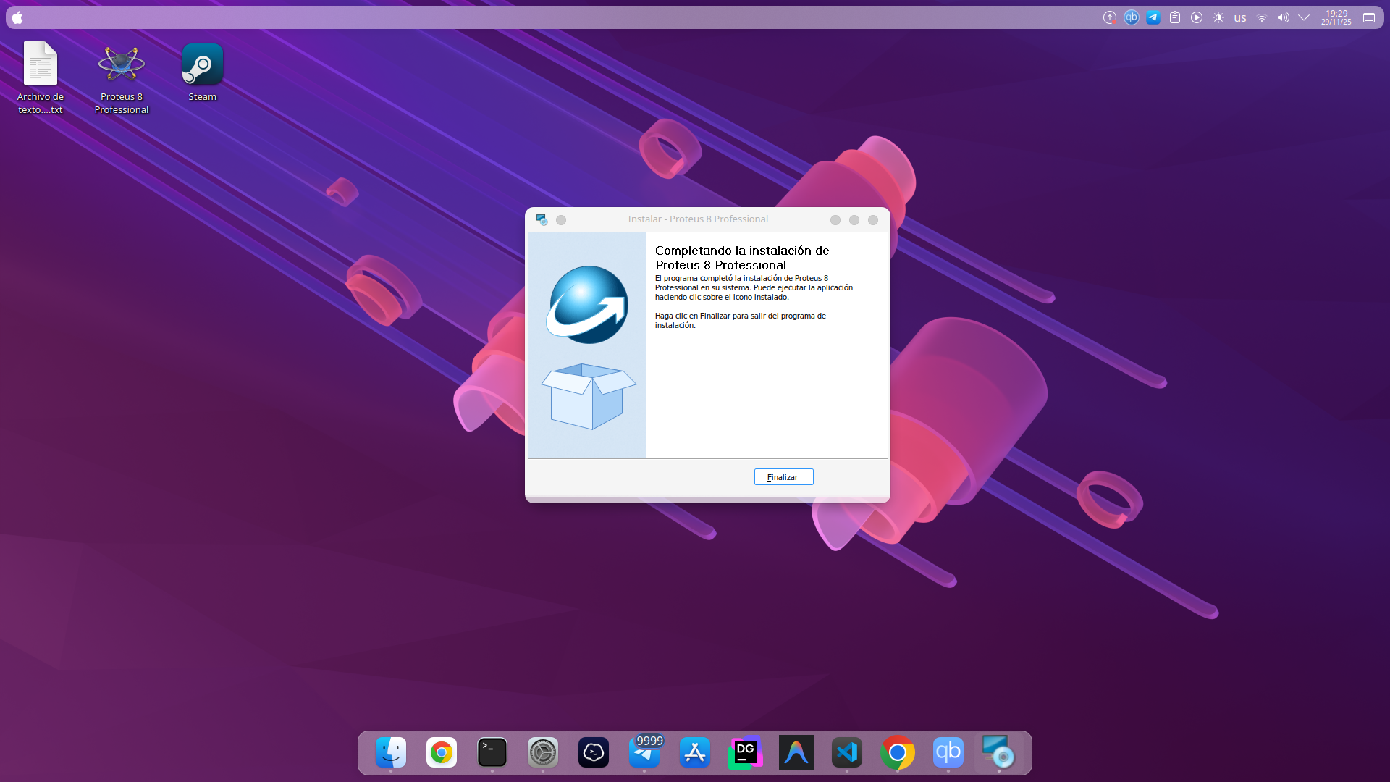The width and height of the screenshot is (1390, 782).
Task: Launch DataGrip from the dock
Action: pos(746,753)
